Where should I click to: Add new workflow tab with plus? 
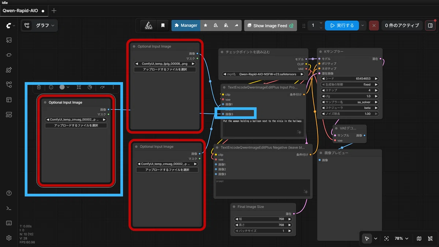coord(54,11)
